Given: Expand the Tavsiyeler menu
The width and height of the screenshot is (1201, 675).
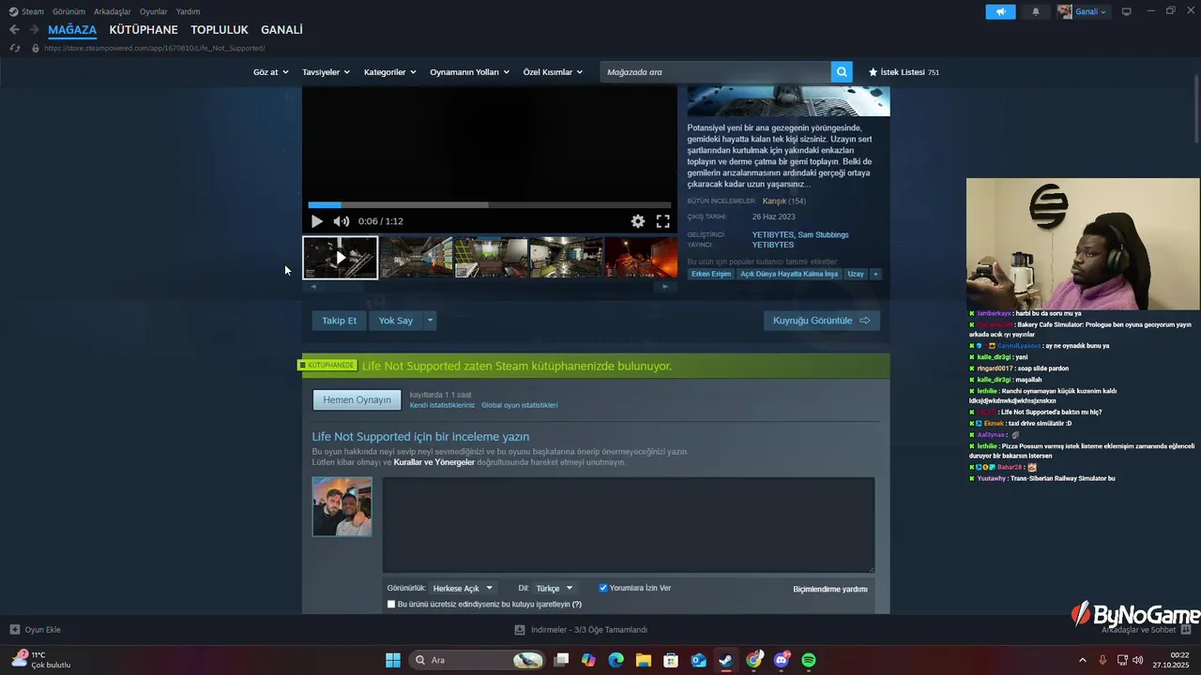Looking at the screenshot, I should [326, 72].
